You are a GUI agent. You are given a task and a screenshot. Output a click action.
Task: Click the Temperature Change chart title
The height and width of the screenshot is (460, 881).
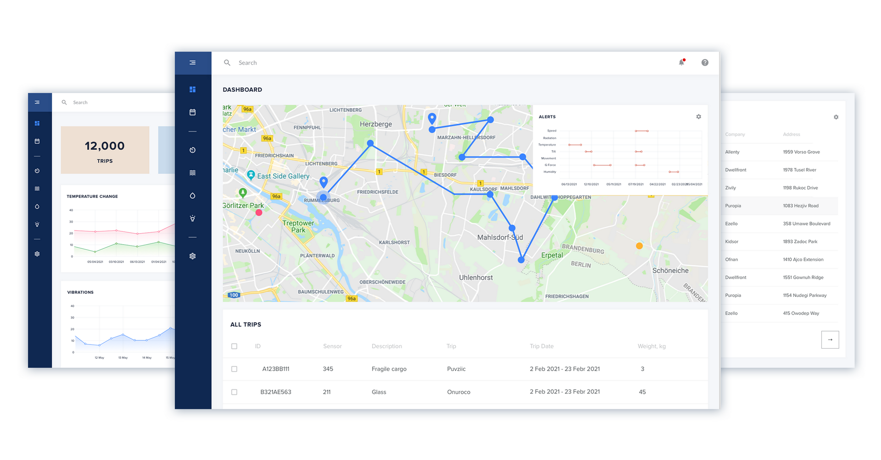pos(92,197)
